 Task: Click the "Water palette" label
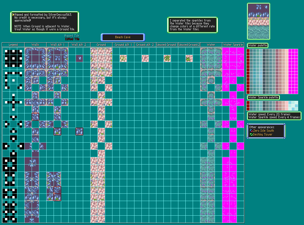tap(258, 46)
